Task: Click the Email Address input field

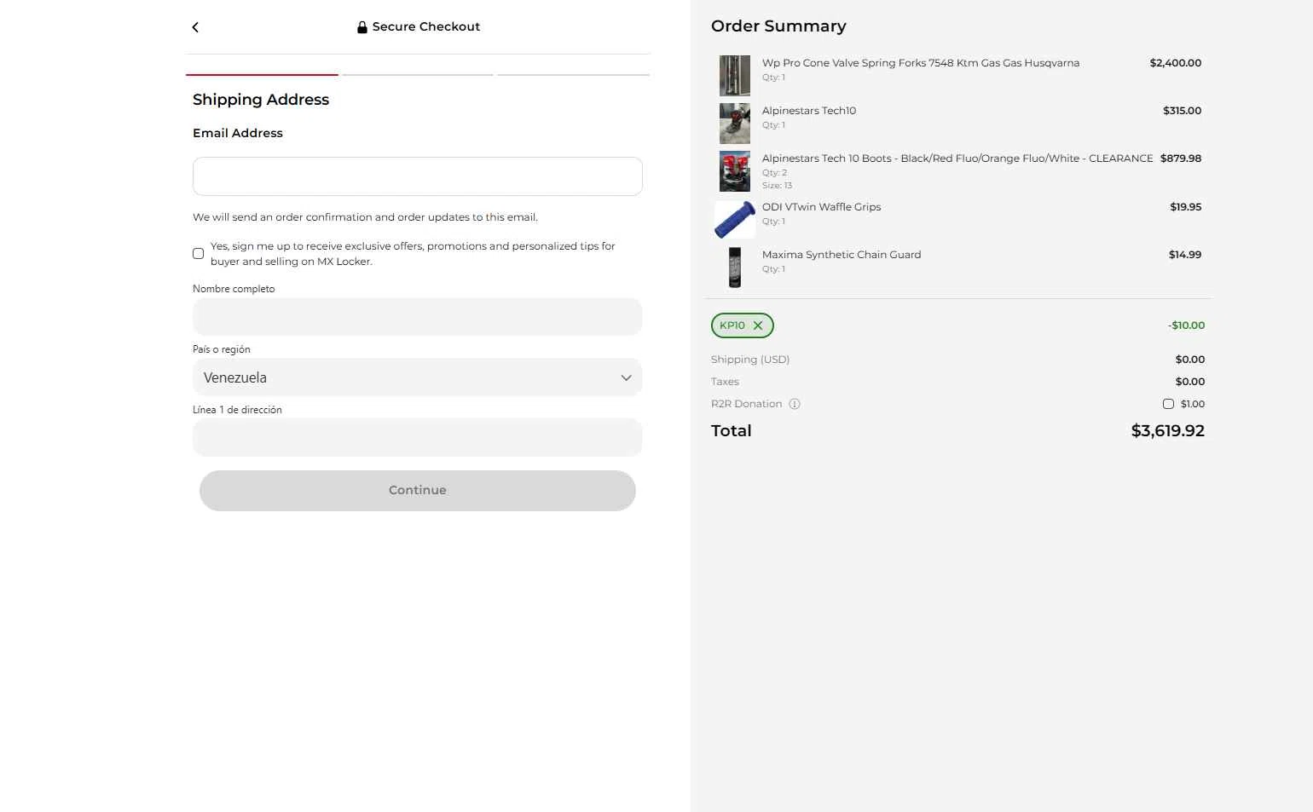Action: tap(418, 176)
